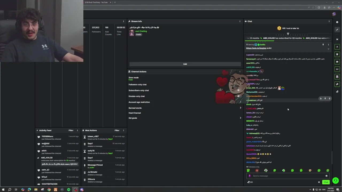
Task: Click the Send a message input field
Action: (288, 176)
